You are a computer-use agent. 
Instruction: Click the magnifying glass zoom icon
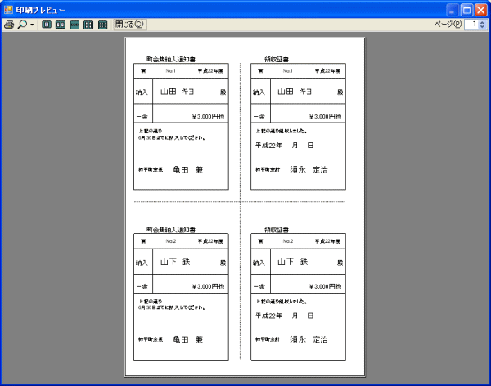click(22, 25)
